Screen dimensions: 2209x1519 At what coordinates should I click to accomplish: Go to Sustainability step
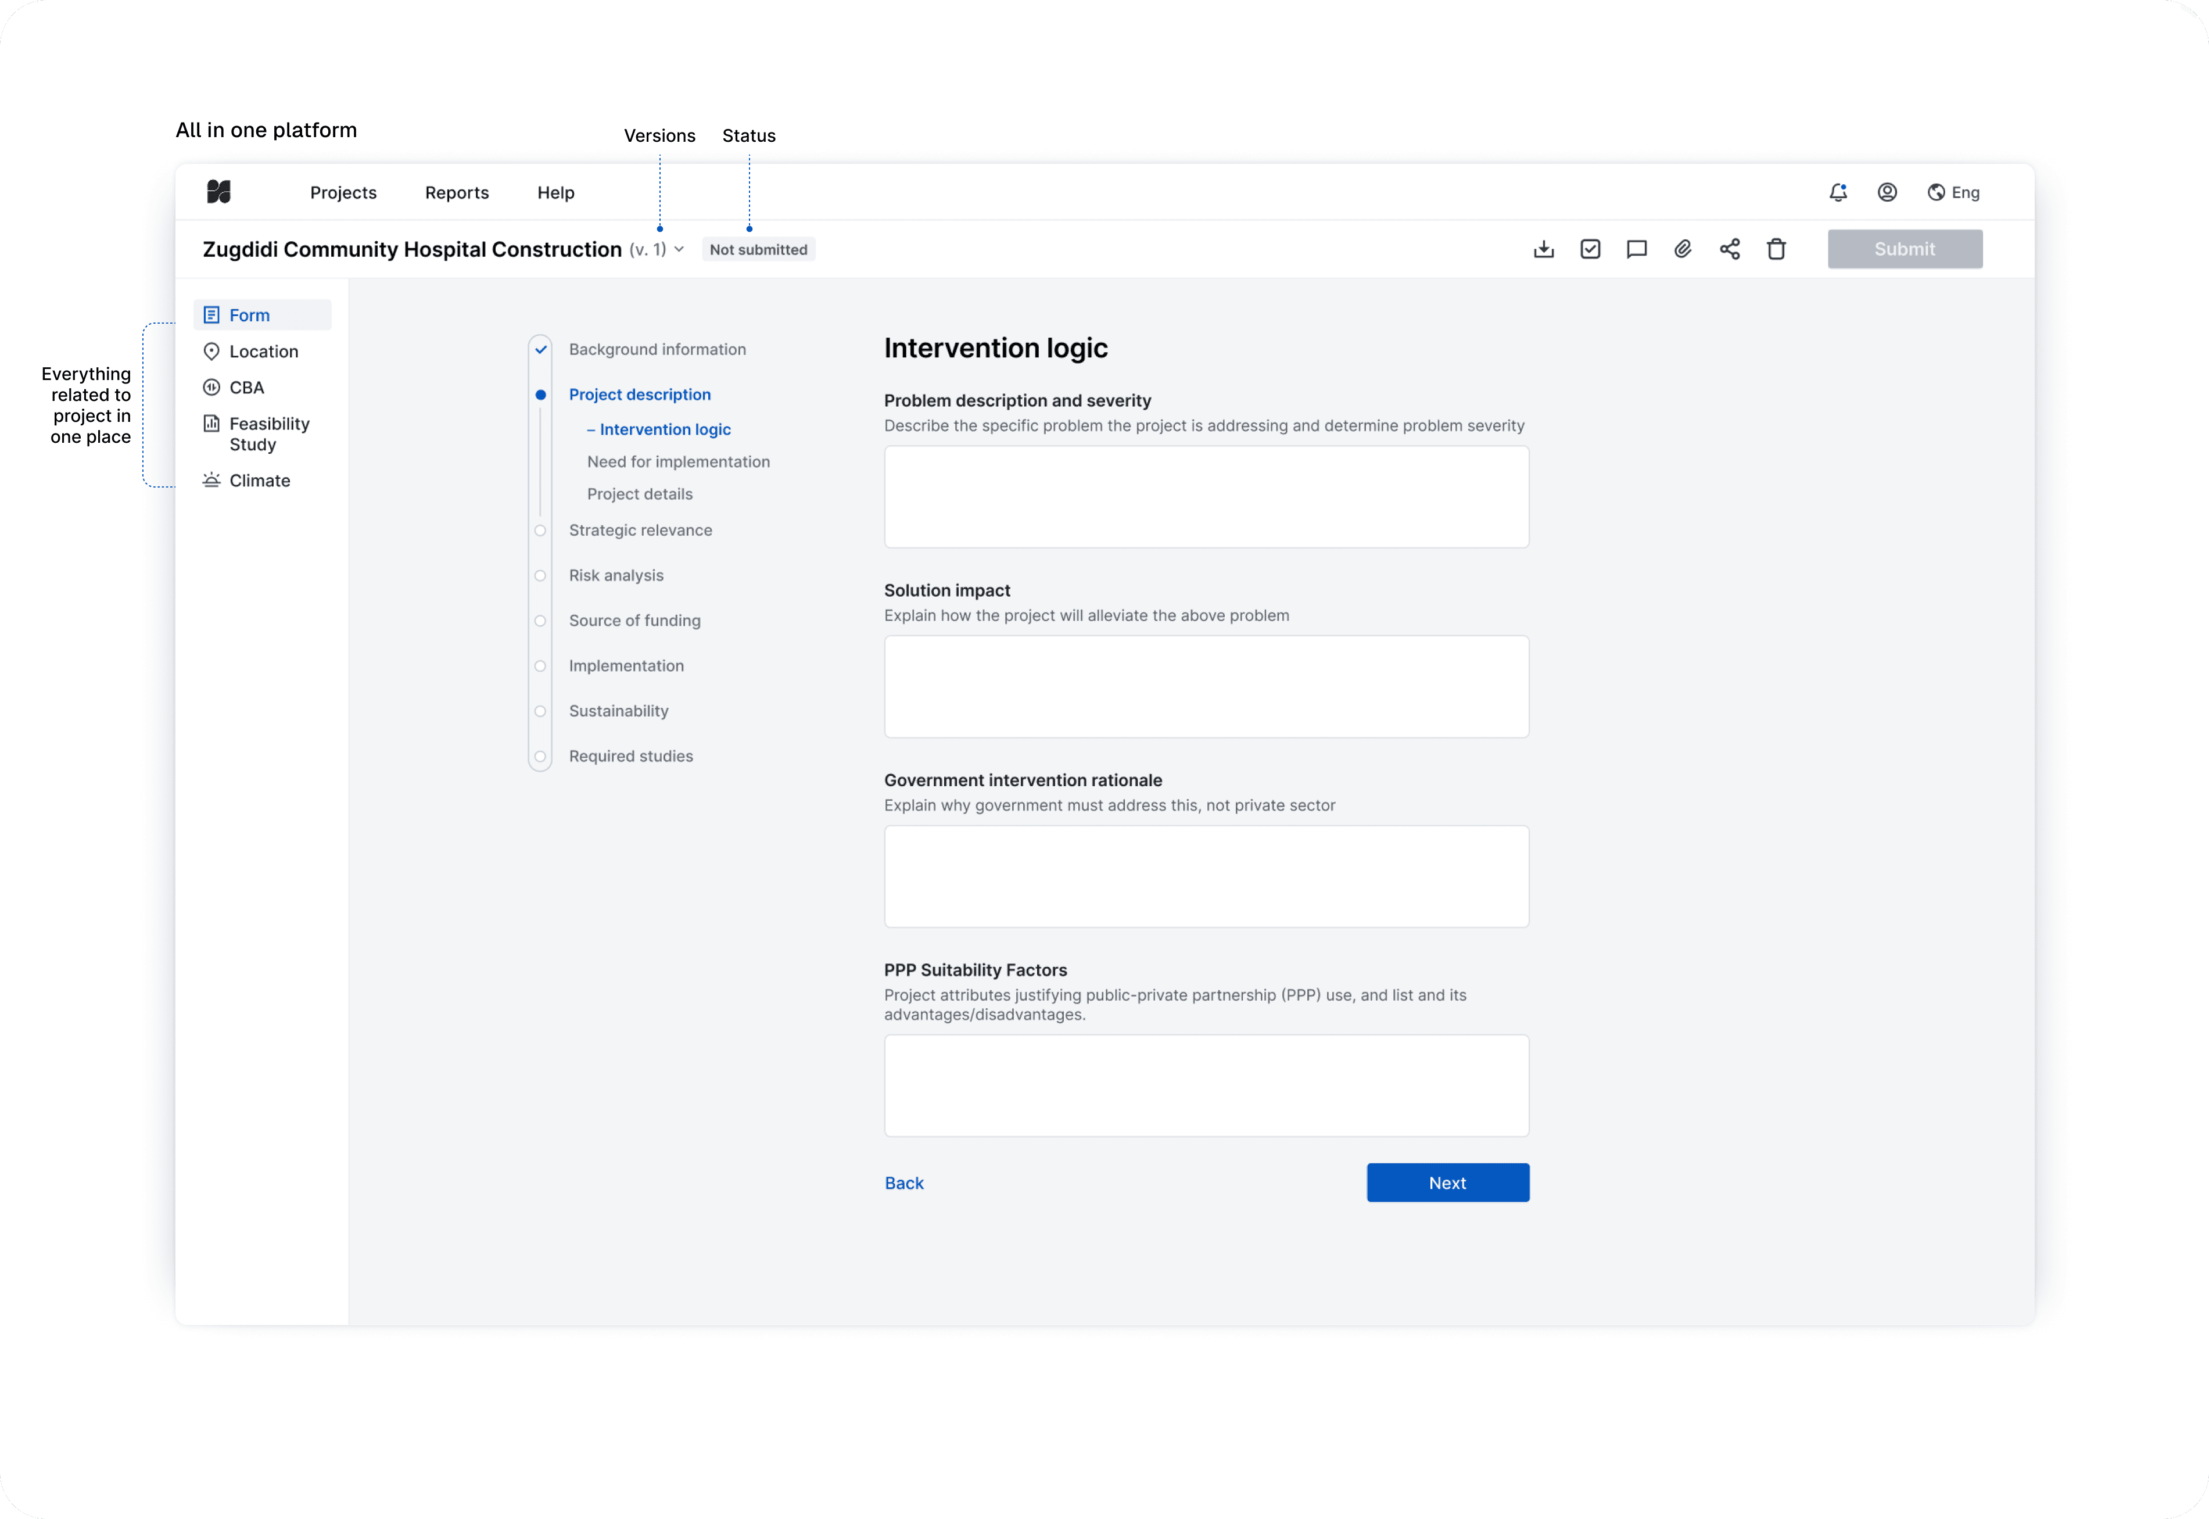[x=618, y=711]
